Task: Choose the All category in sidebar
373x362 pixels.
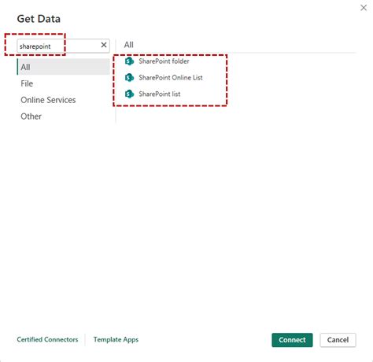Action: click(x=63, y=67)
